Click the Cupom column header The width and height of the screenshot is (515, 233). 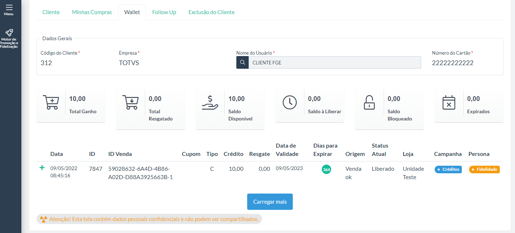(191, 154)
